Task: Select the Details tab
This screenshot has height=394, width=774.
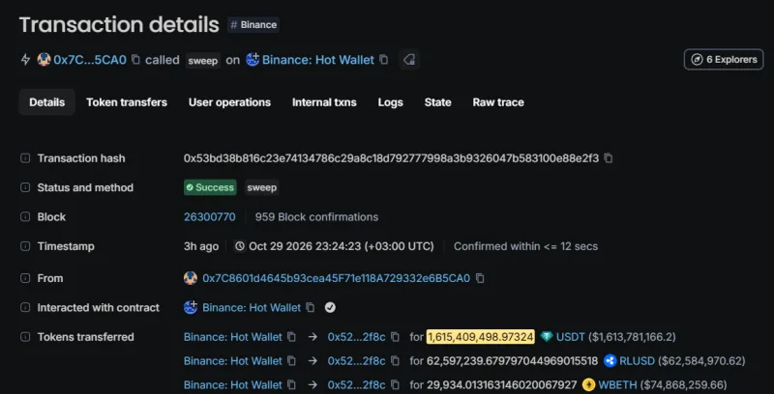Action: (x=46, y=102)
